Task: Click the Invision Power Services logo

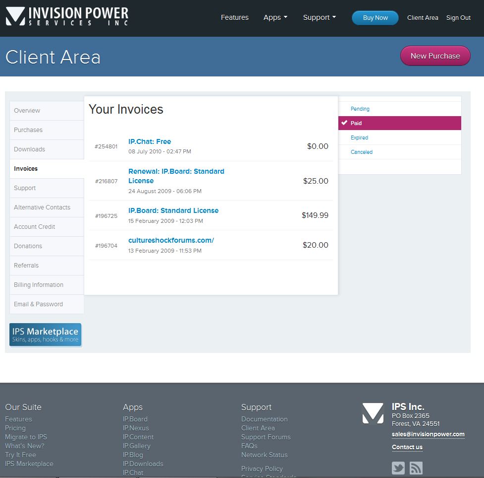Action: (67, 16)
